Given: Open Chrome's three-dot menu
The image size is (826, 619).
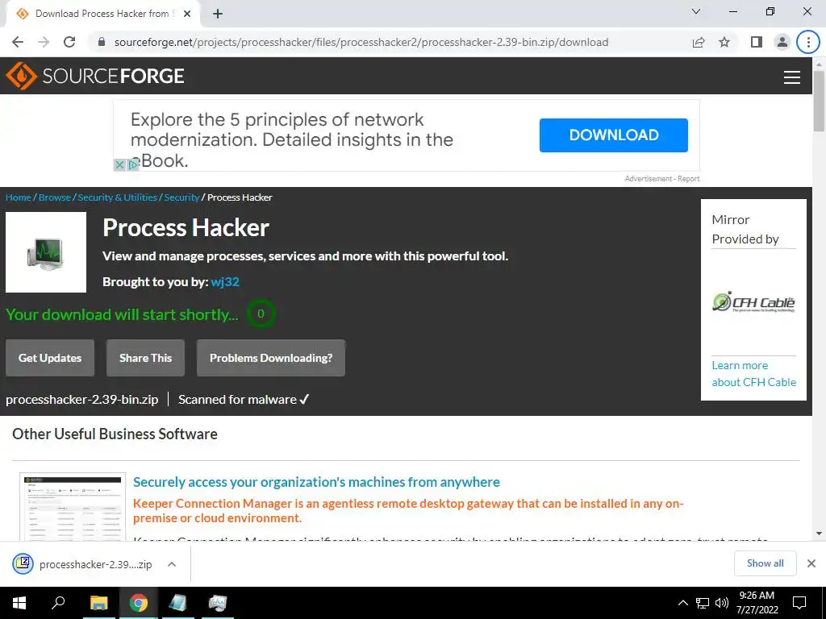Looking at the screenshot, I should (808, 42).
